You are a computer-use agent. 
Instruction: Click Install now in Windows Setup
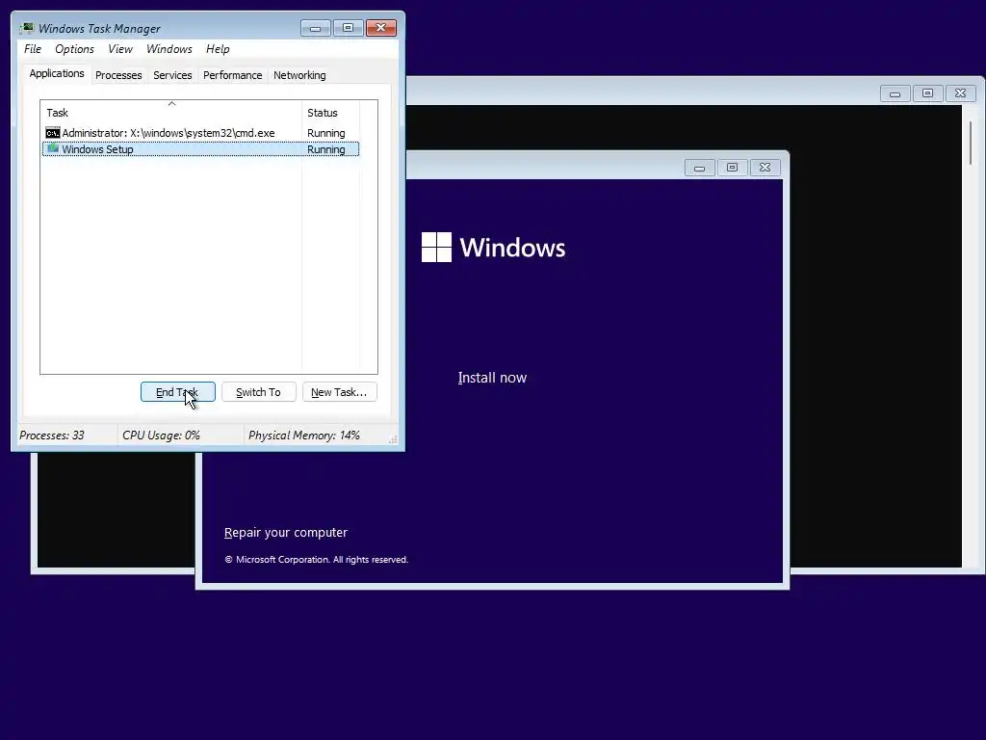492,378
